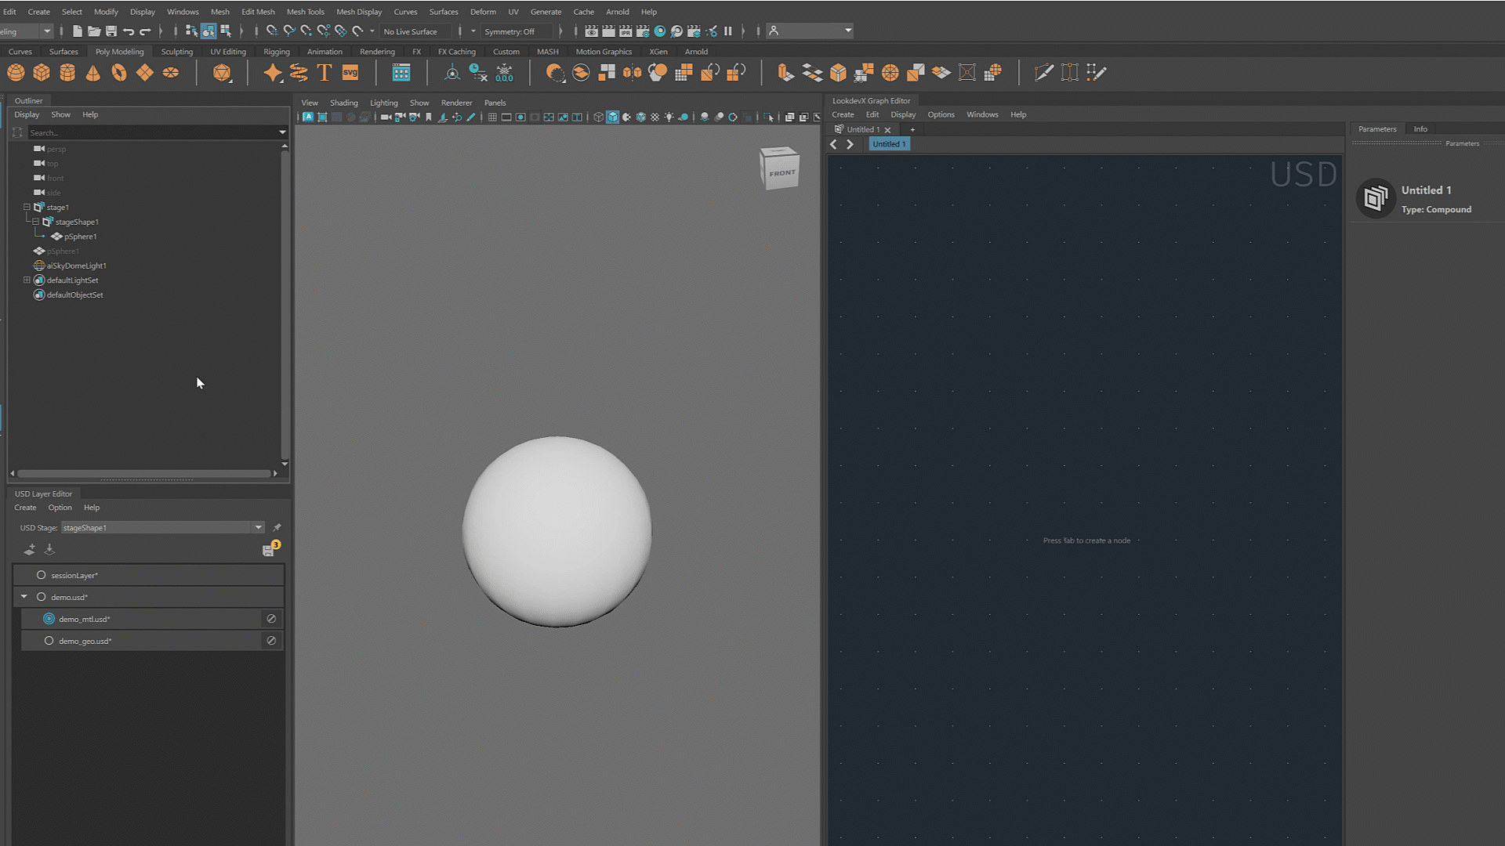Viewport: 1505px width, 846px height.
Task: Set sessionLayer as the edit target
Action: pyautogui.click(x=42, y=575)
